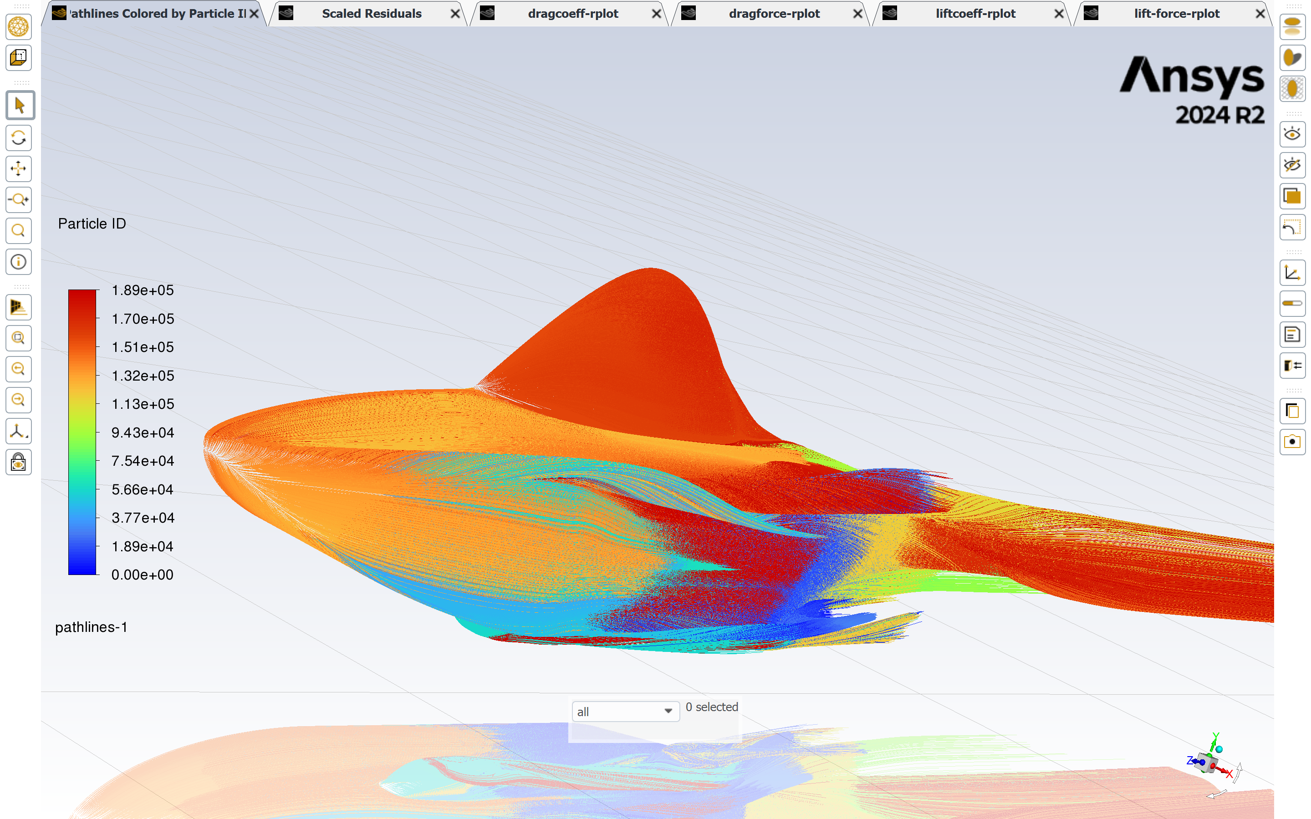Toggle the axes triad visibility icon

tap(1292, 272)
